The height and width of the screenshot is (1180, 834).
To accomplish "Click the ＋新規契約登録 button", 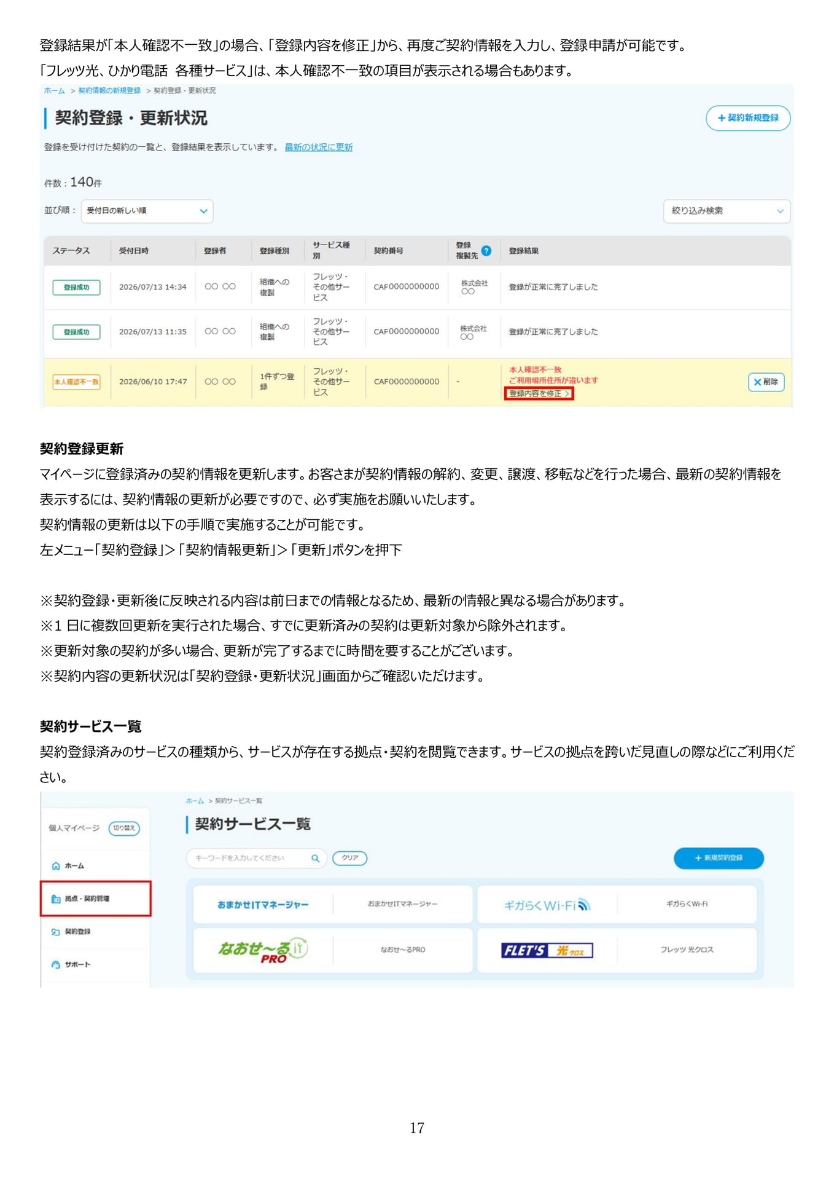I will click(719, 858).
